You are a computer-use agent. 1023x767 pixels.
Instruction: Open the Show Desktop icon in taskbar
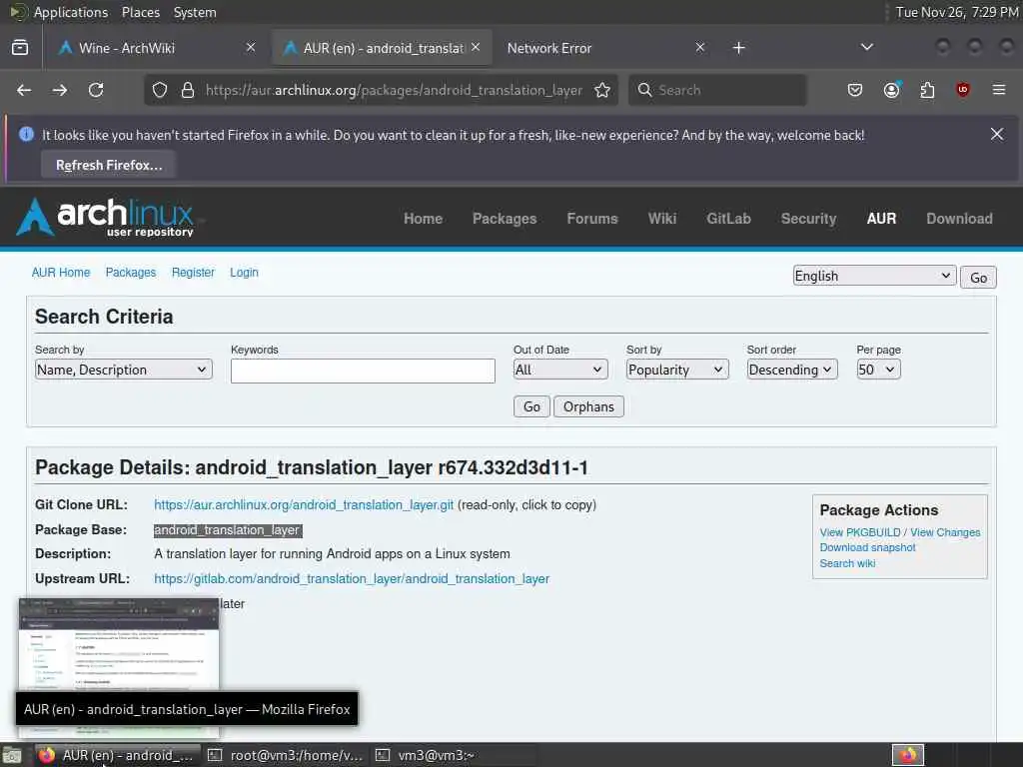[11, 755]
